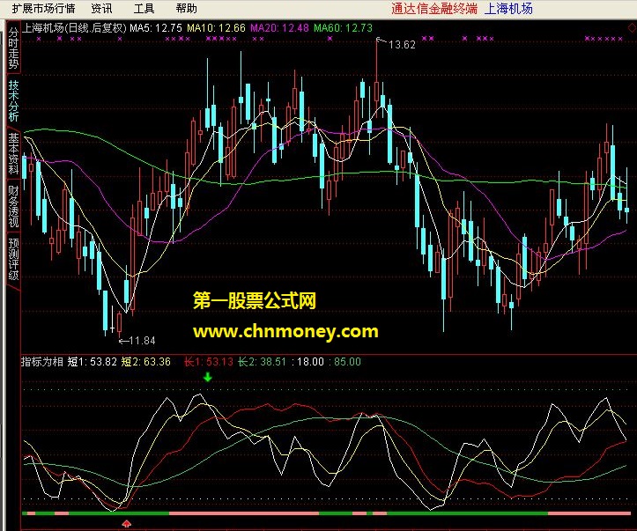Select the MA60: 12.73 indicator value
Screen dimensions: 637x531
[344, 28]
